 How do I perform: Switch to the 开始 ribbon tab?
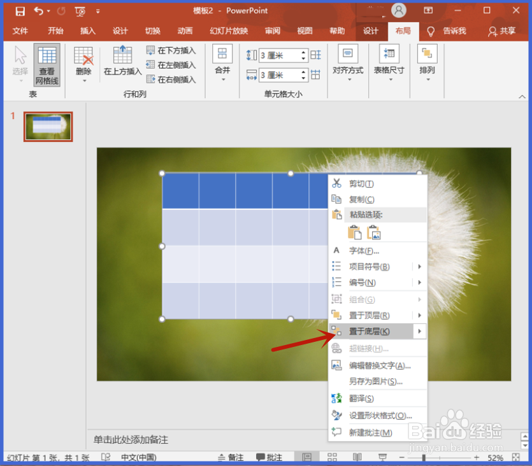point(55,31)
